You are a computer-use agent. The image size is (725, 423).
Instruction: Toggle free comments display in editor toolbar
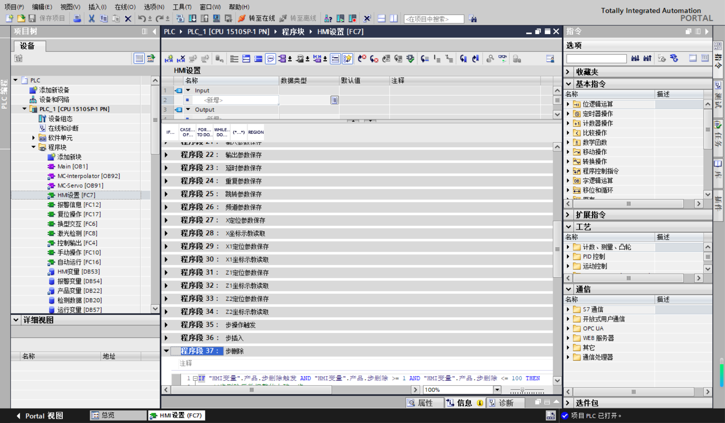click(x=271, y=59)
